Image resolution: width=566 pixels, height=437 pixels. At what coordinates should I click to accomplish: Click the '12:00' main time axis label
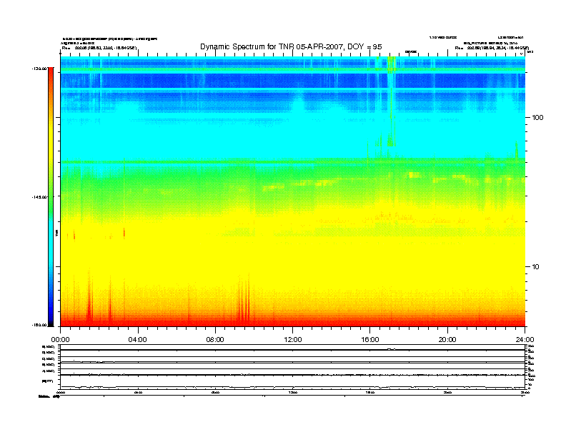(293, 340)
